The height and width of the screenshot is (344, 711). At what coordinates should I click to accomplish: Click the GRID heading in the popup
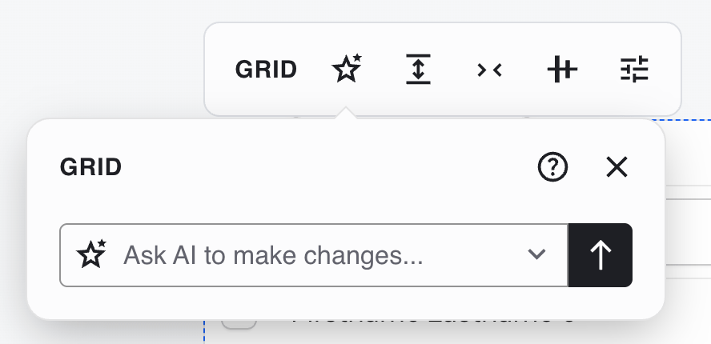[91, 167]
